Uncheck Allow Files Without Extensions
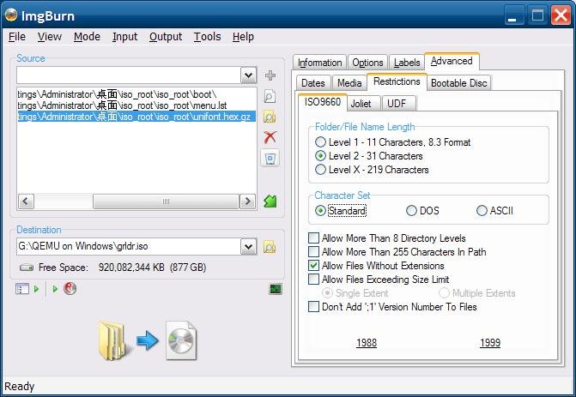This screenshot has width=576, height=397. [x=376, y=266]
